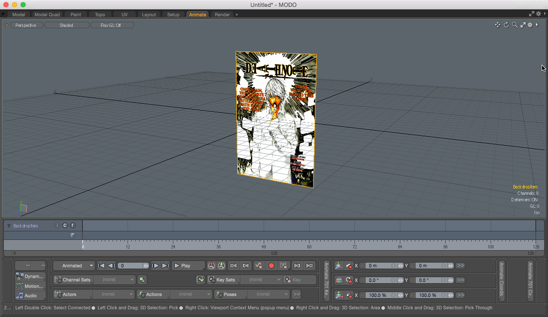
Task: Select the Rotate transform tool icon
Action: pyautogui.click(x=339, y=280)
